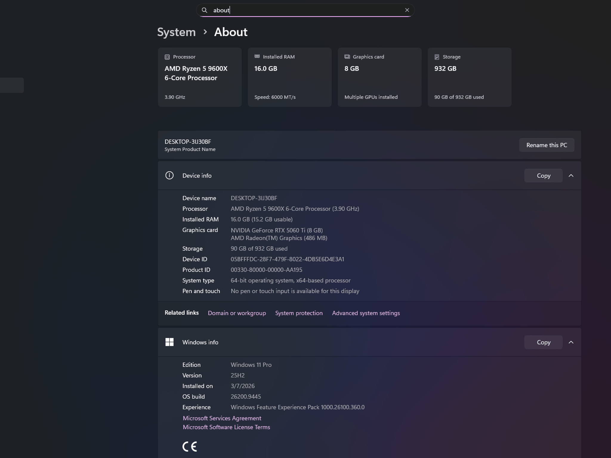Click the 'Speed: 6000 MT/s' text
This screenshot has width=611, height=458.
[x=275, y=97]
